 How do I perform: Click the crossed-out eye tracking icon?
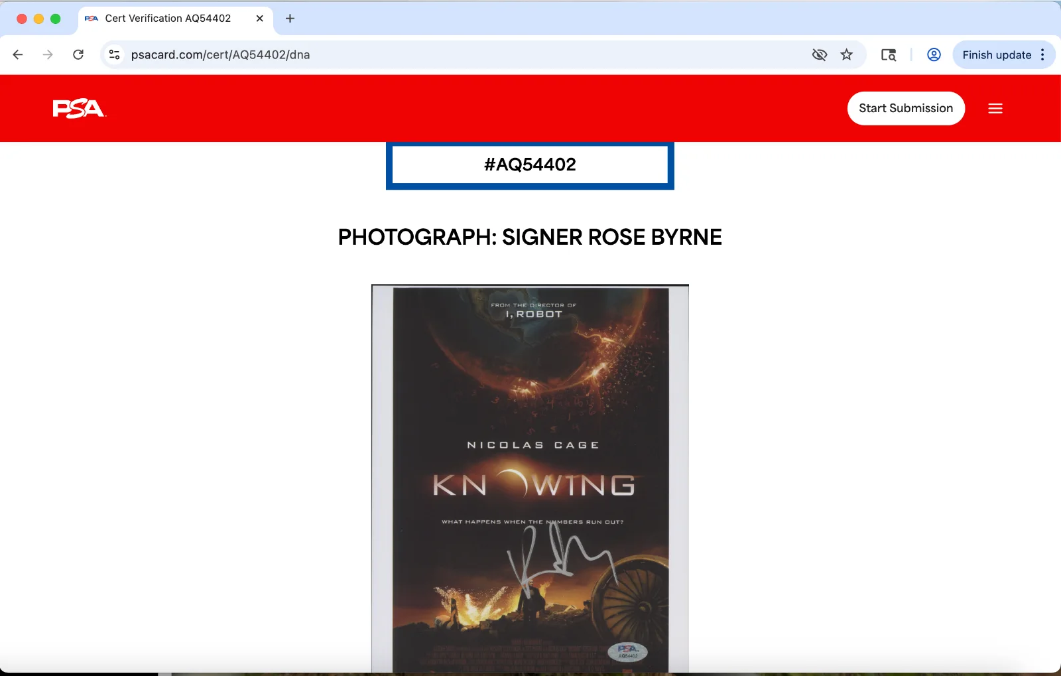[820, 55]
